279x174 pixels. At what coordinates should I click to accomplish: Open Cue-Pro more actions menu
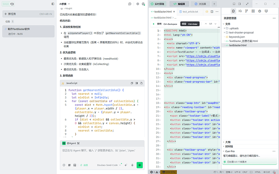coord(274,151)
